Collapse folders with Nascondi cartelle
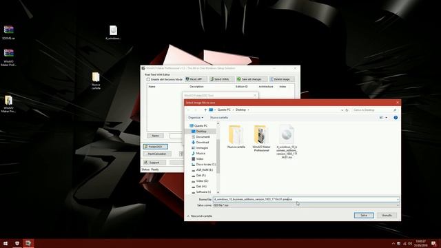 200,216
